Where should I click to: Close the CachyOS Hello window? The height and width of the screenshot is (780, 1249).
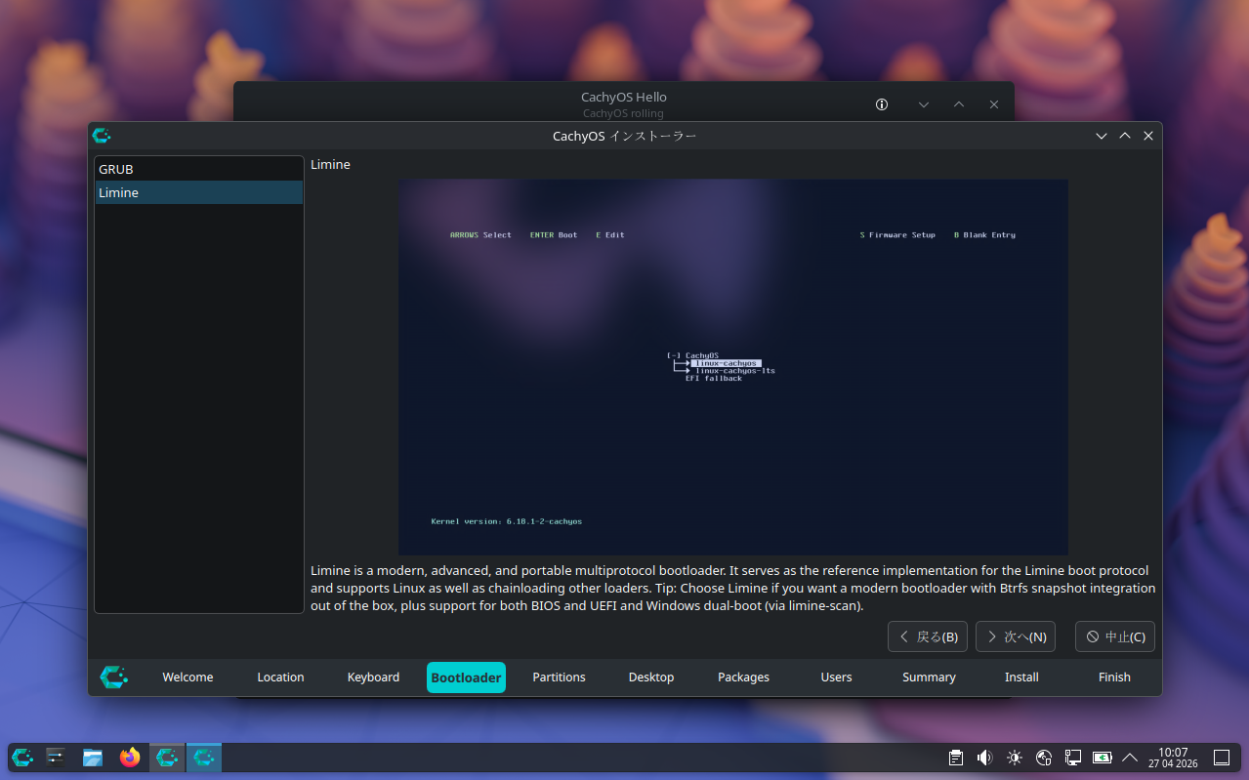(x=994, y=104)
